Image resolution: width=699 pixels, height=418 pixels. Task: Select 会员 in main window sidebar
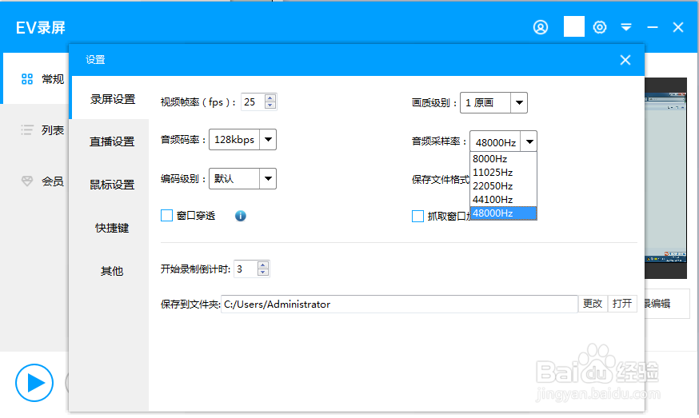pos(53,181)
